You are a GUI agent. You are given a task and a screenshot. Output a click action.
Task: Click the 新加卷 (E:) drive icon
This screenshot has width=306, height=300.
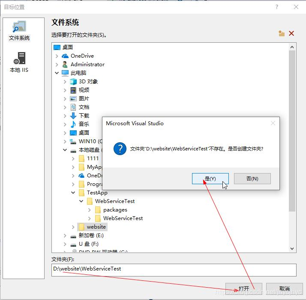pos(73,236)
